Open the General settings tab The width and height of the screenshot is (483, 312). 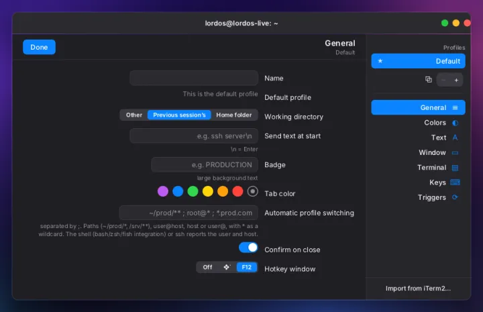[x=418, y=107]
